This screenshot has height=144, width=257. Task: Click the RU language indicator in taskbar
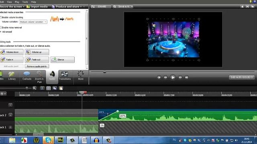point(174,140)
